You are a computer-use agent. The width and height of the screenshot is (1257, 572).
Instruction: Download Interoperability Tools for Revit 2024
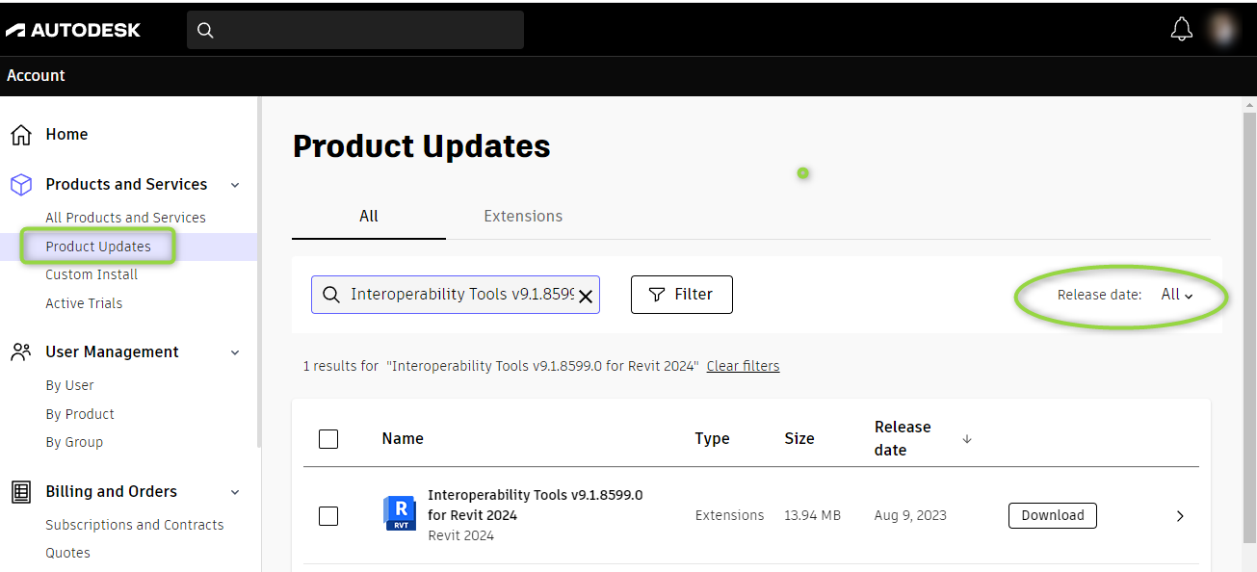click(1052, 515)
